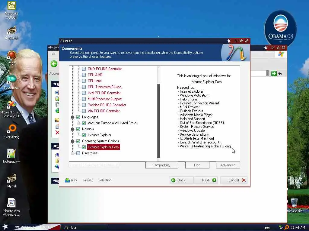The image size is (309, 231).
Task: Click the Windows taskbar button
Action: (x=36, y=227)
